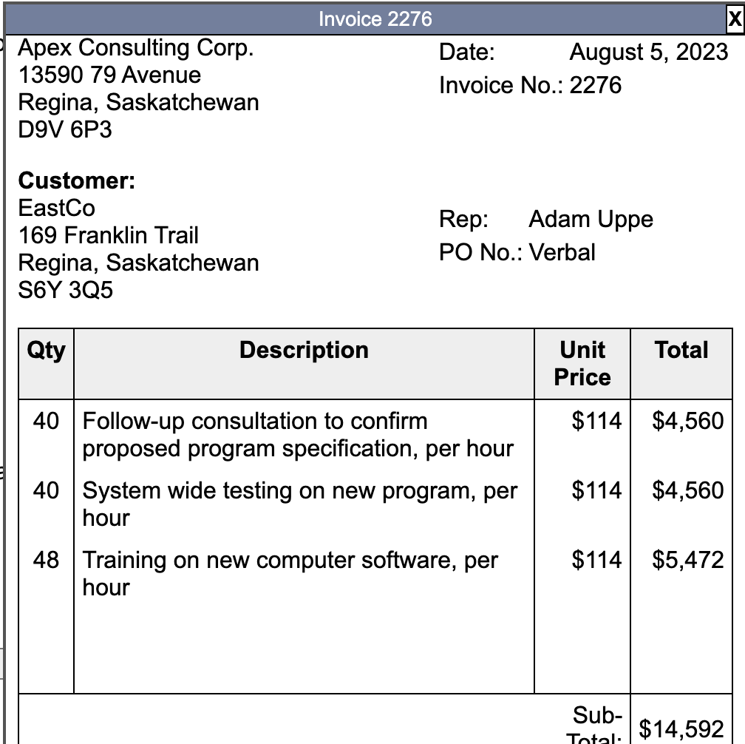The height and width of the screenshot is (744, 745).
Task: Click the Qty column header
Action: coord(46,350)
